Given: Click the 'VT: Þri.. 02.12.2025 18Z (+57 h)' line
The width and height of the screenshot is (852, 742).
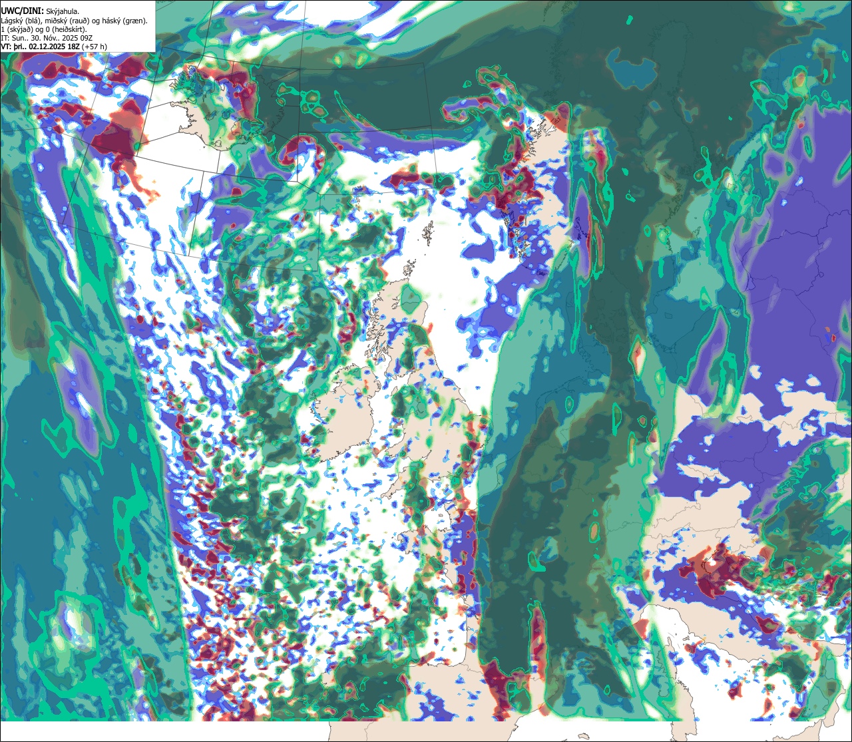Looking at the screenshot, I should 54,47.
